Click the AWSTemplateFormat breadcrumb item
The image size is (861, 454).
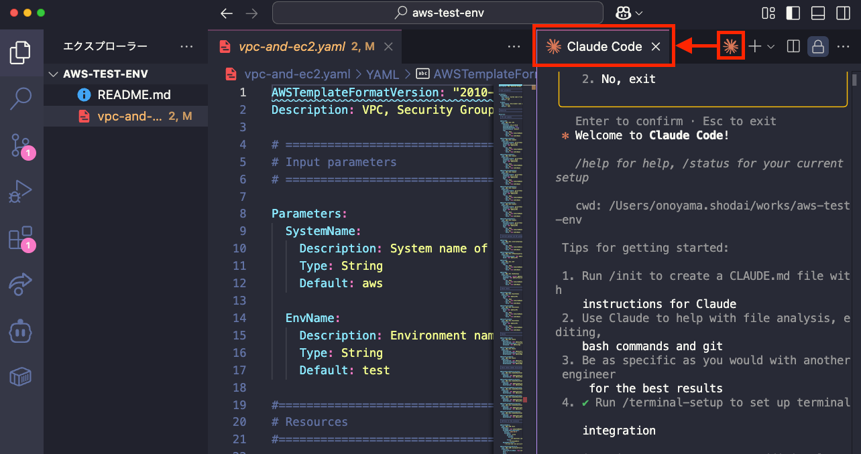click(x=476, y=74)
